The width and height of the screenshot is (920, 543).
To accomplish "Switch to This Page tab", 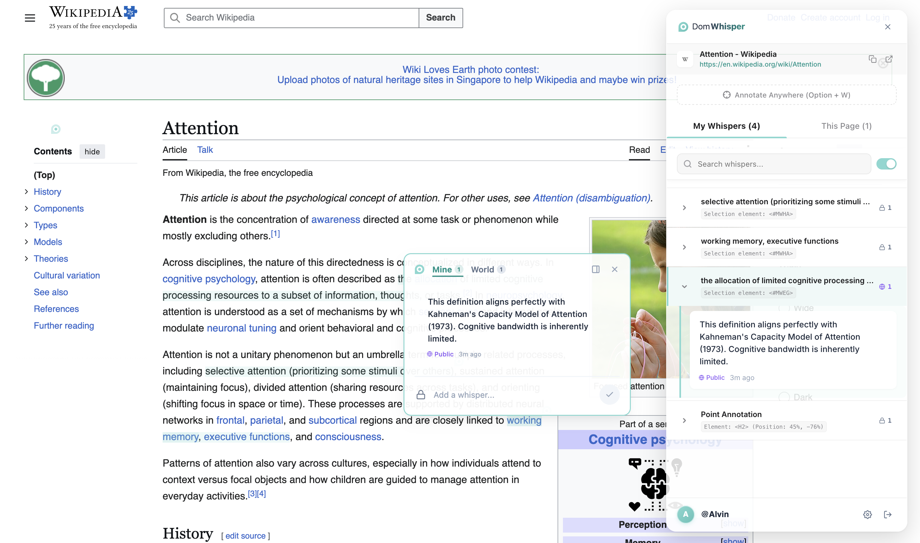I will pos(846,126).
